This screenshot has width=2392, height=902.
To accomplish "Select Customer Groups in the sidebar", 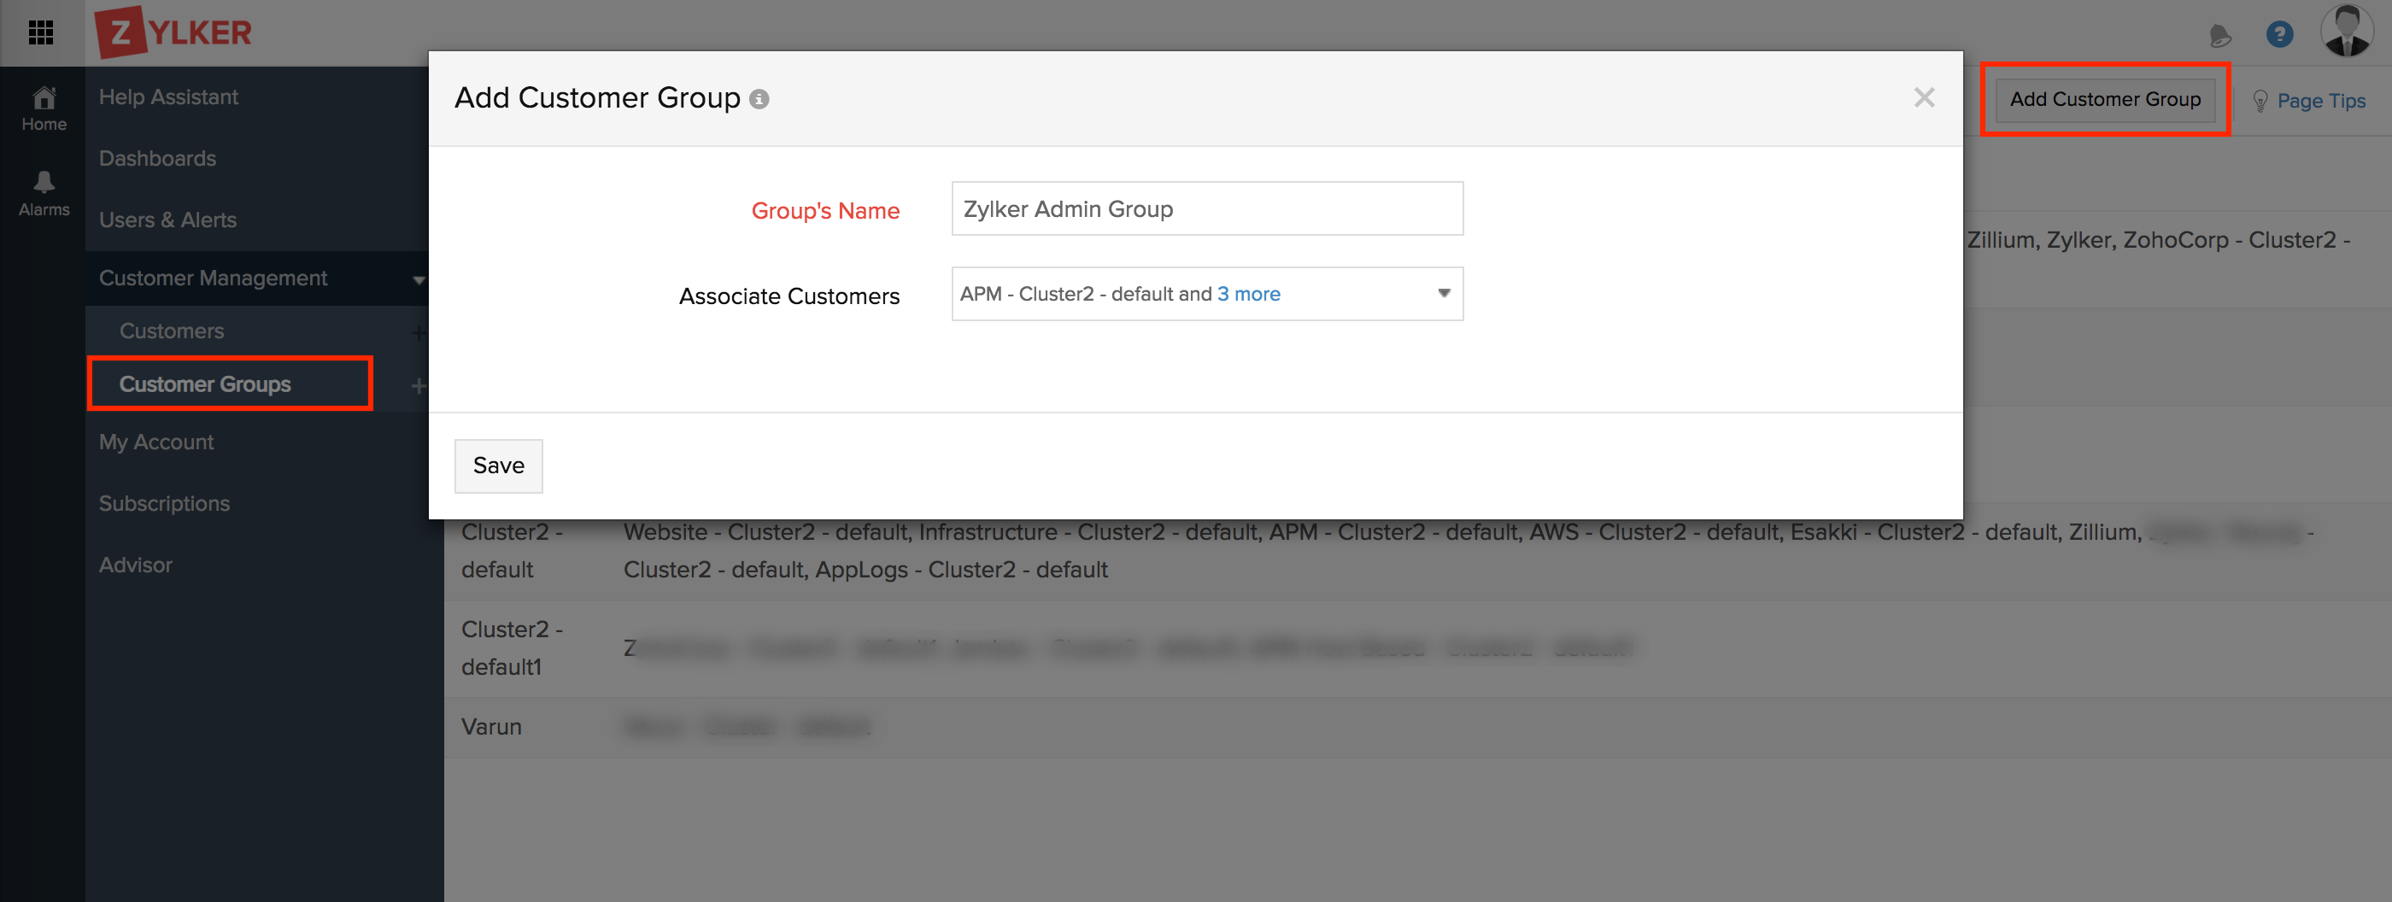I will pos(205,384).
